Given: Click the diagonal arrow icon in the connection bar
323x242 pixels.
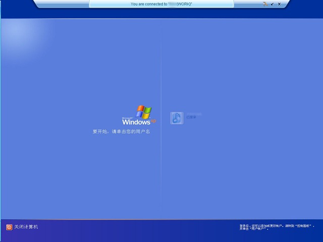Looking at the screenshot, I should (273, 4).
